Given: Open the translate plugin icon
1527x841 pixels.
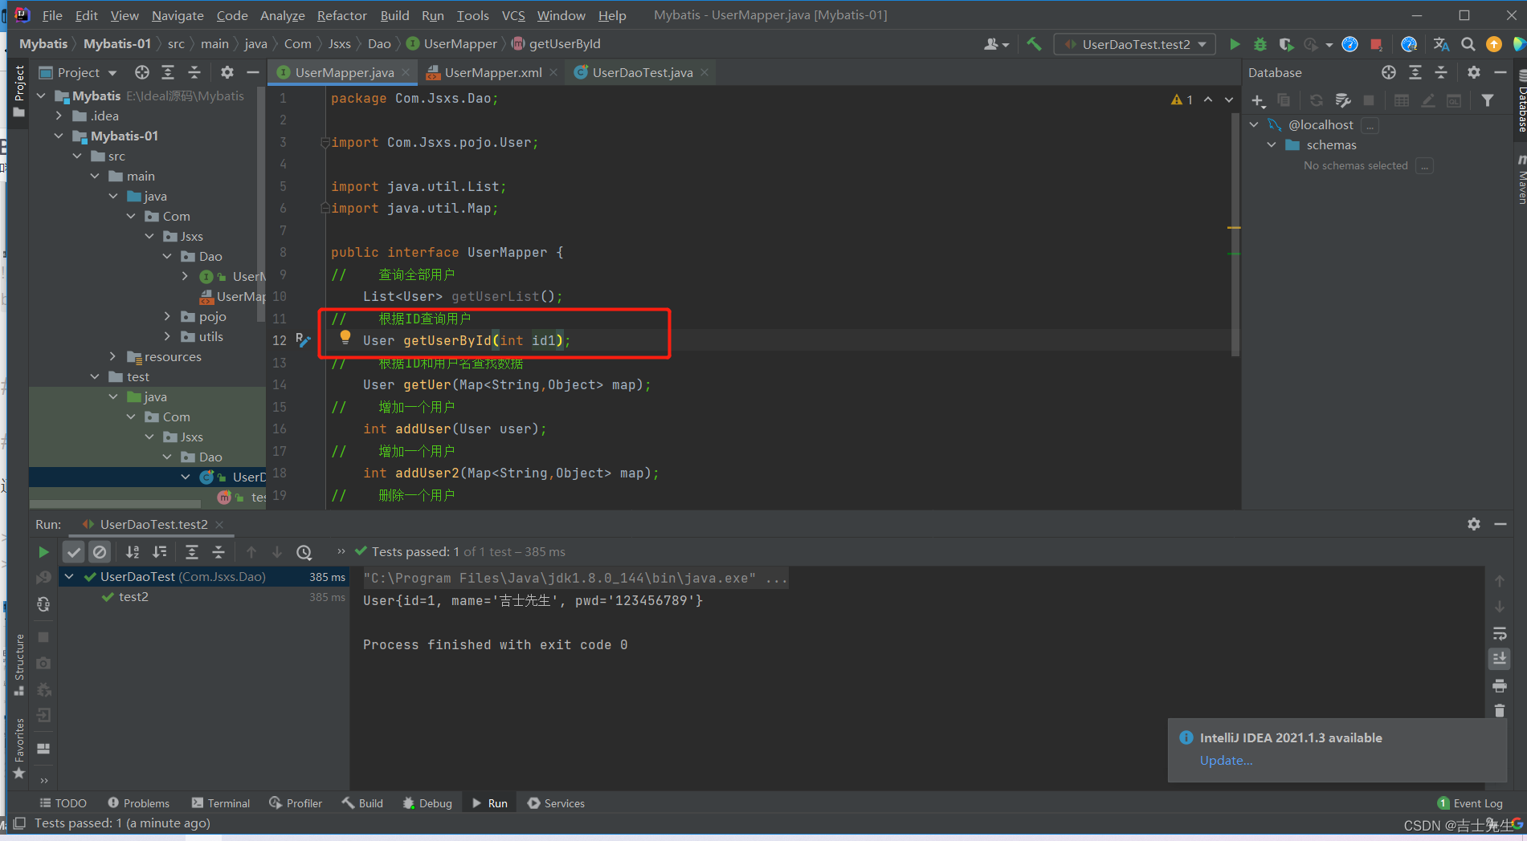Looking at the screenshot, I should coord(1441,44).
